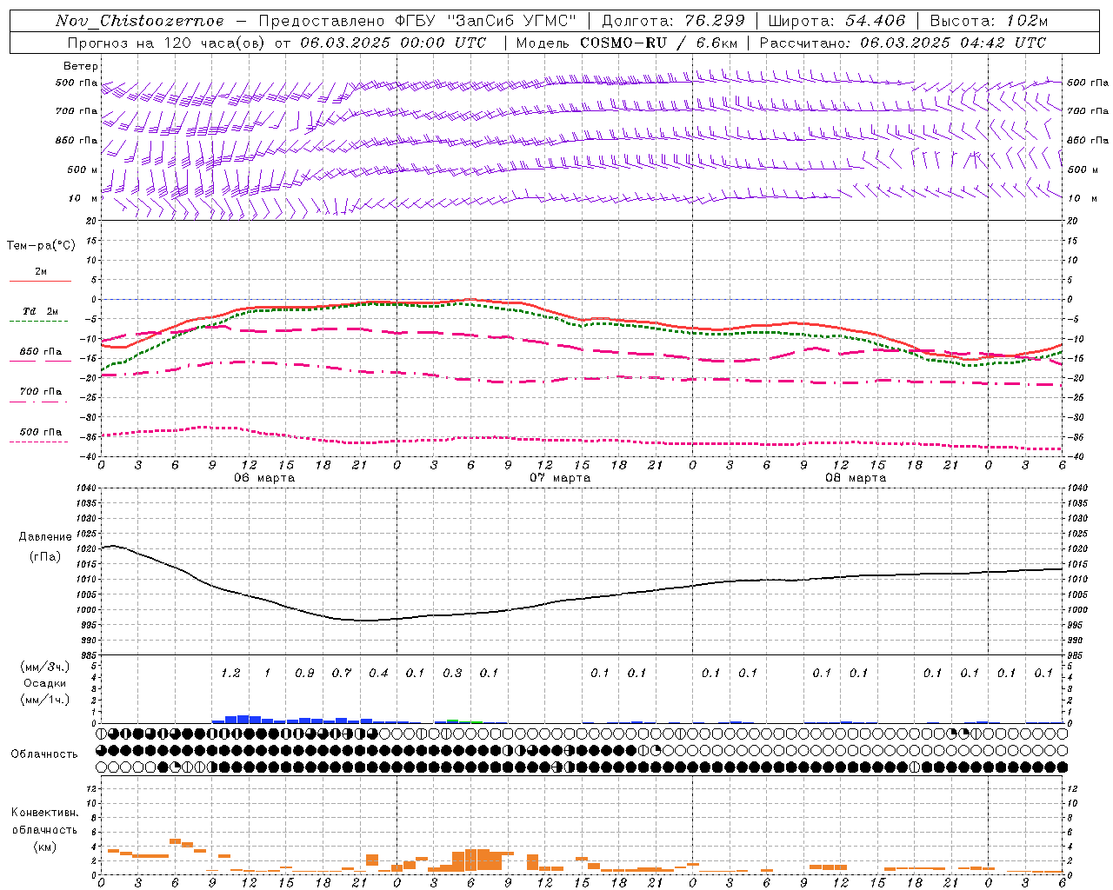1113x890 pixels.
Task: Click the '06 марта' date label
Action: coord(264,478)
